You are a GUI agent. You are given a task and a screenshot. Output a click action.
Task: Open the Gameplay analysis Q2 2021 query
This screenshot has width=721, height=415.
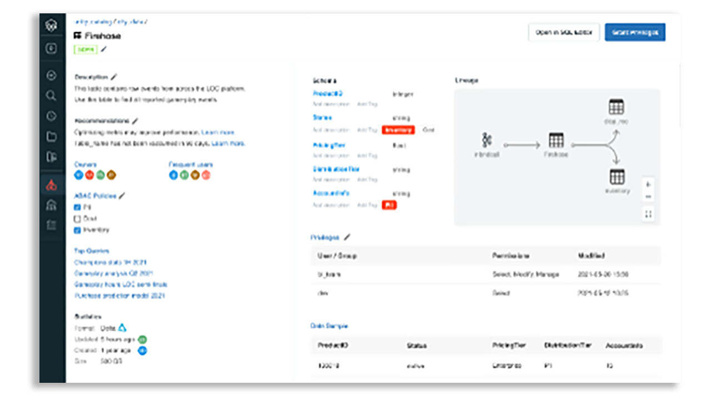tap(114, 273)
